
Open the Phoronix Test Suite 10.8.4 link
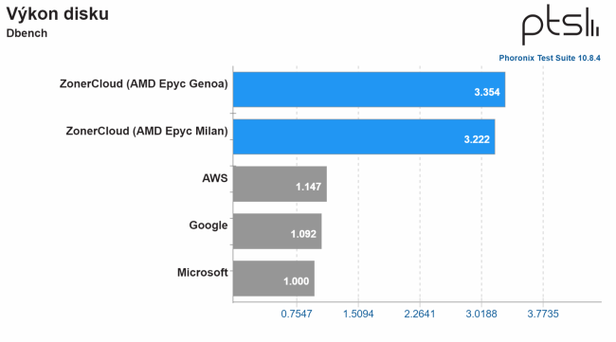coord(550,58)
